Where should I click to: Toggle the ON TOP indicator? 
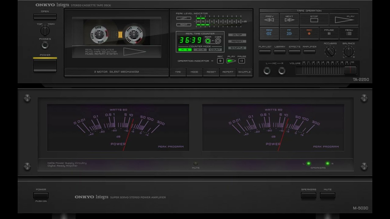click(237, 35)
